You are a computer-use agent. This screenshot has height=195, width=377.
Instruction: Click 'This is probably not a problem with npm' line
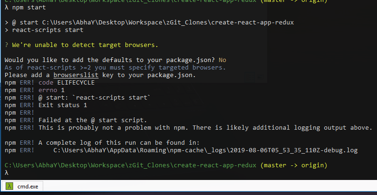point(189,128)
